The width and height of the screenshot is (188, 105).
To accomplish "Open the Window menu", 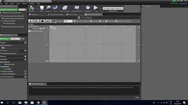I will (x=32, y=4).
